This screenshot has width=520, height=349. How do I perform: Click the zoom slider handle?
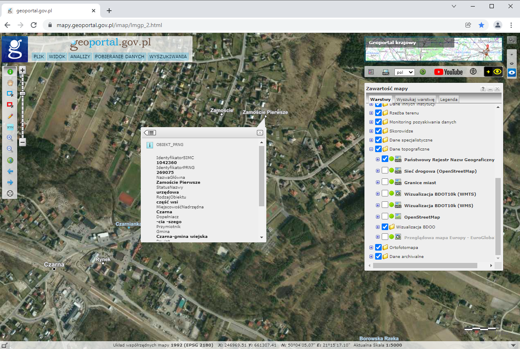[23, 94]
